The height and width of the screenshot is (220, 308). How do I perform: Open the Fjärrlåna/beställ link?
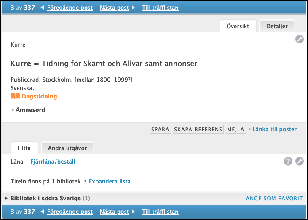point(53,162)
